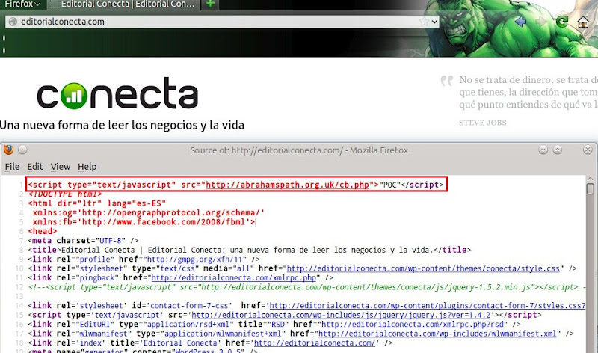Open the File menu in the source window
598x353 pixels.
tap(12, 167)
